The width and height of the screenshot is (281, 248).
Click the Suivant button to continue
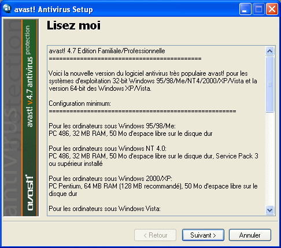[x=203, y=235]
